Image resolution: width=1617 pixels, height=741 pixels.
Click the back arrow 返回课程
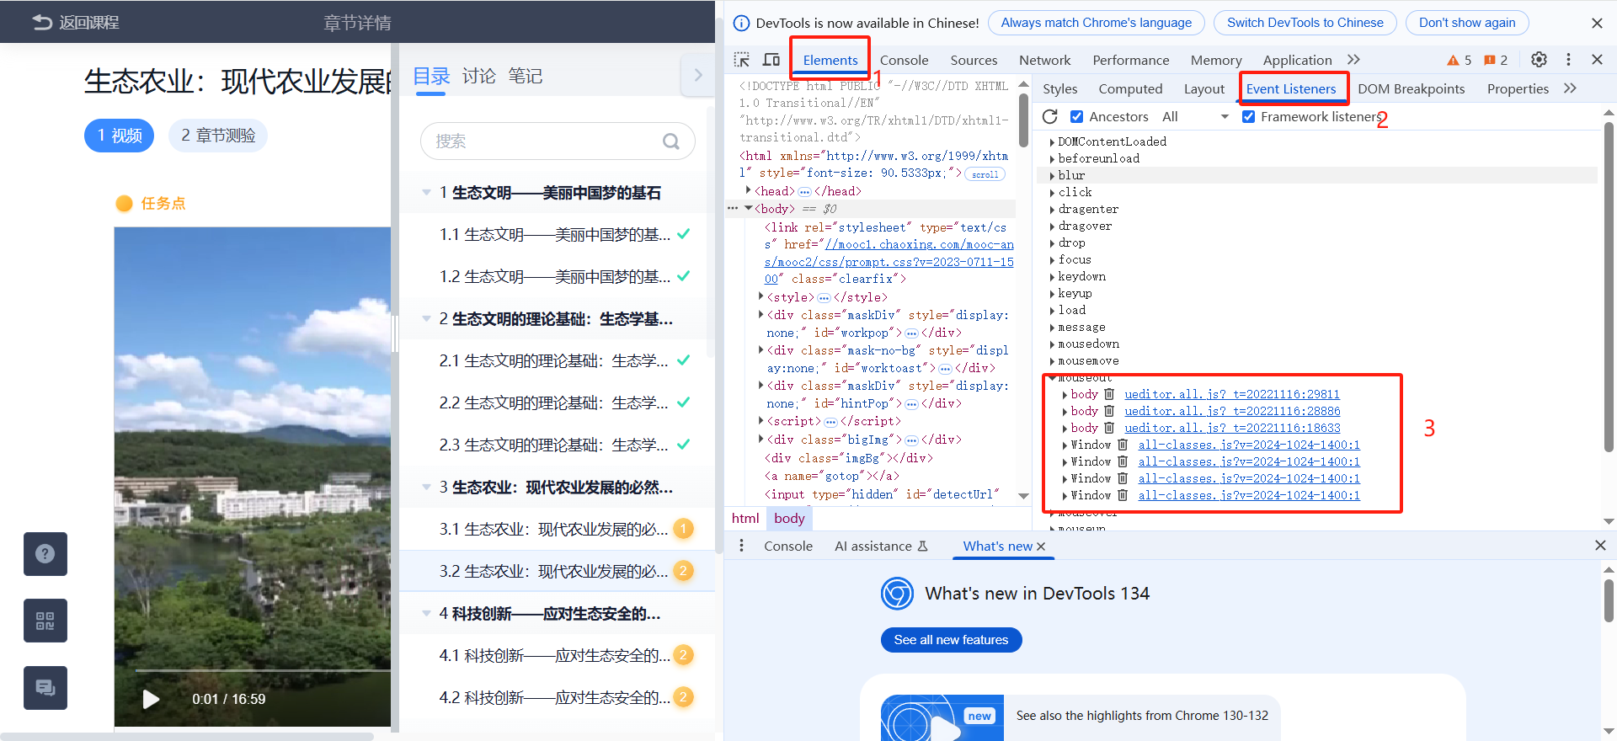tap(76, 22)
